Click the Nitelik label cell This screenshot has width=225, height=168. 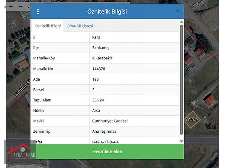[60, 111]
